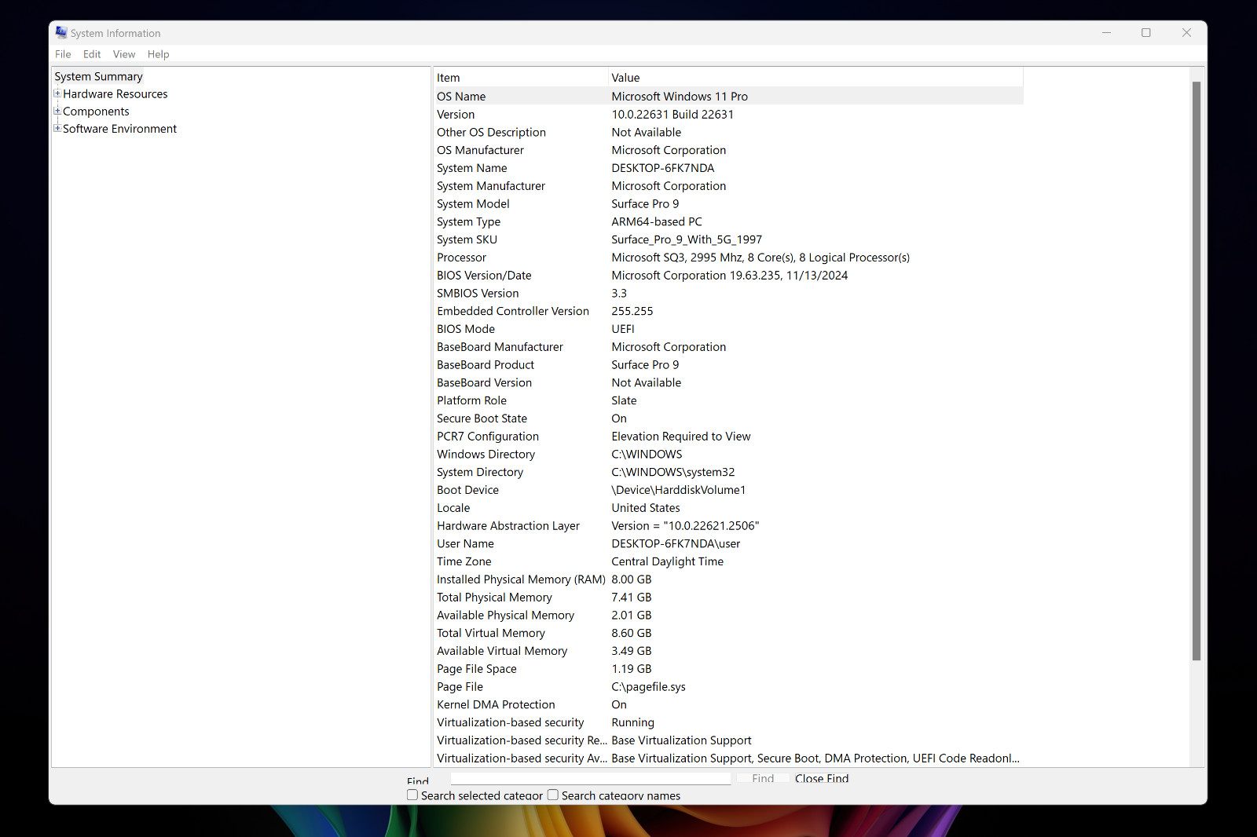Click the ARM64-based PC value
The height and width of the screenshot is (837, 1257).
657,222
